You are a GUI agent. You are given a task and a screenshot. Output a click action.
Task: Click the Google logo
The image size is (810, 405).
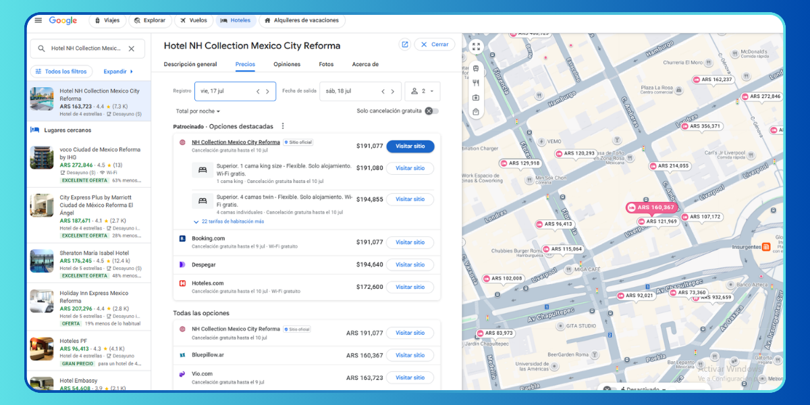coord(63,20)
